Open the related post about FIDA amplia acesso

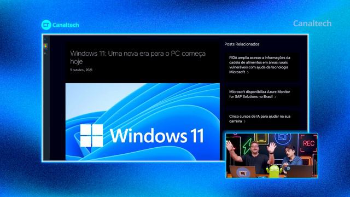(x=260, y=65)
